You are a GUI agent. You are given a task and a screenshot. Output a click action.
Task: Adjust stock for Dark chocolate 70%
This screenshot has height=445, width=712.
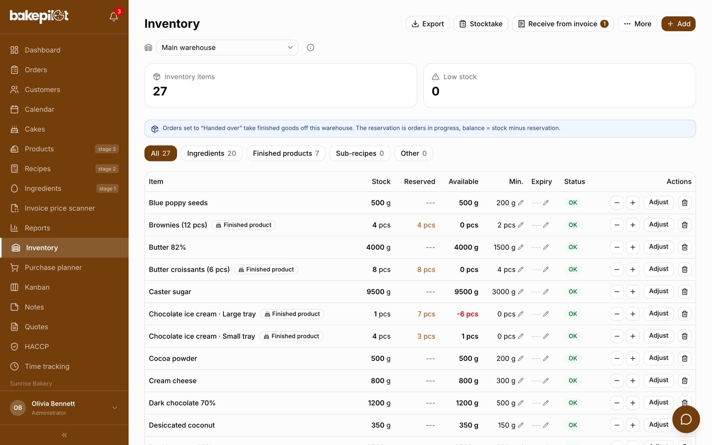pyautogui.click(x=659, y=402)
